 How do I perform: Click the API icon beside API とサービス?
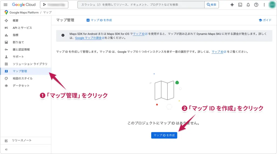point(6,28)
